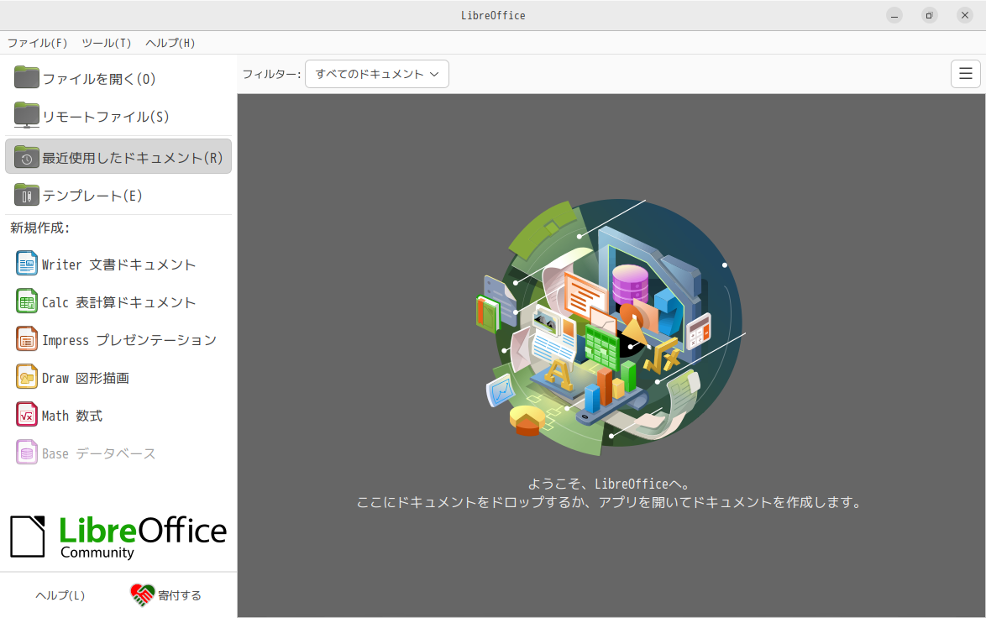Screen dimensions: 986x618
Task: Expand the filter dropdown すべてのドキュメント
Action: coord(376,74)
